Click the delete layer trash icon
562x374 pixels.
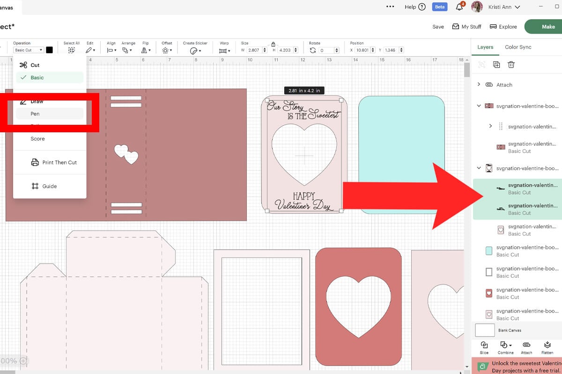point(510,65)
